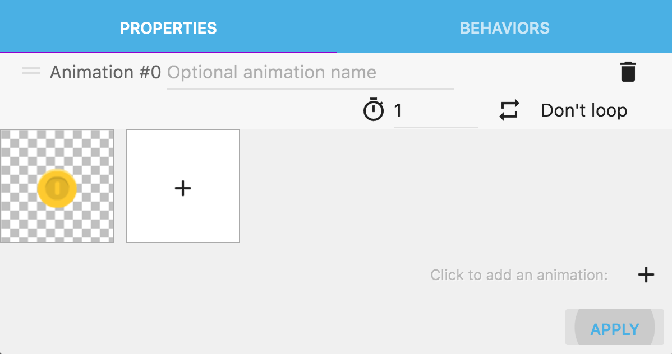Click the loop arrows icon
672x354 pixels.
[x=509, y=110]
